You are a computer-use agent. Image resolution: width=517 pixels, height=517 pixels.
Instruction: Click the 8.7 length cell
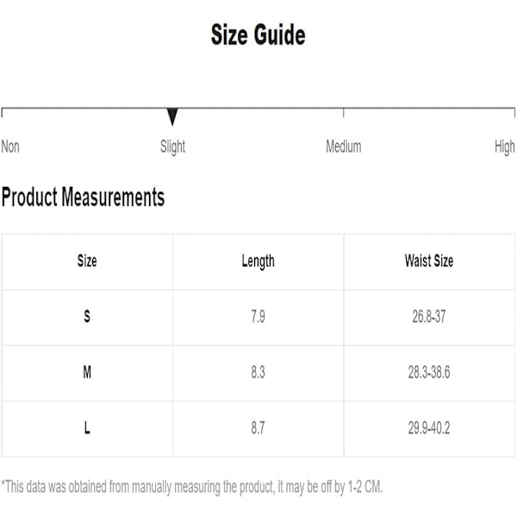258,428
